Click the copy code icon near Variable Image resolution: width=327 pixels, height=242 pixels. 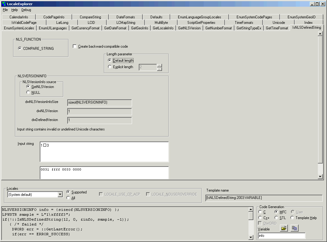(295, 228)
